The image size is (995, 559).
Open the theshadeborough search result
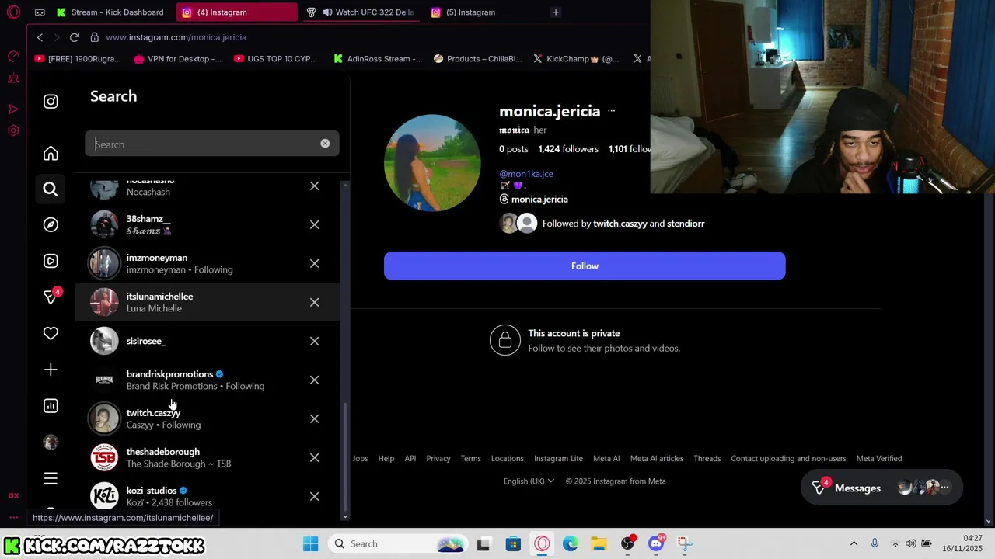coord(208,457)
